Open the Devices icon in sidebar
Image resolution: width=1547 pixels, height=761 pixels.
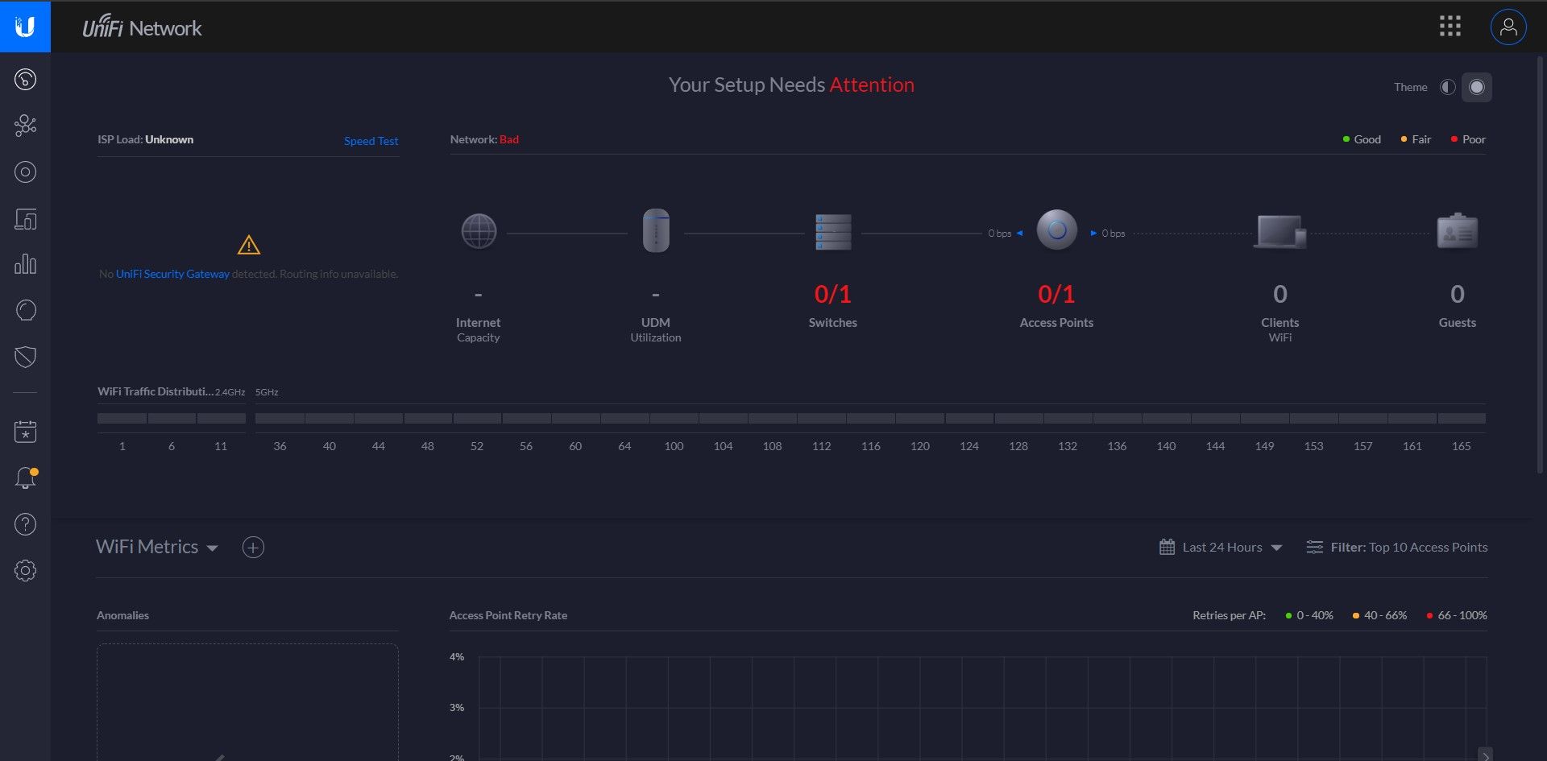25,172
